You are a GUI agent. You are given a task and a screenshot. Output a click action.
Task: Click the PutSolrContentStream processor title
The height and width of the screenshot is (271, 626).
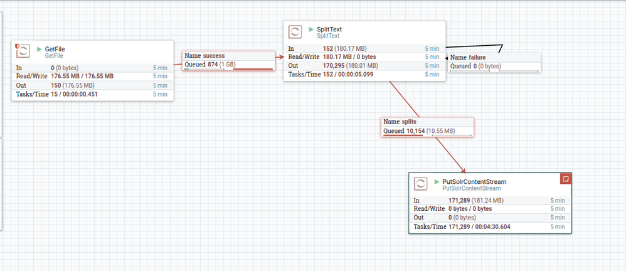click(475, 181)
